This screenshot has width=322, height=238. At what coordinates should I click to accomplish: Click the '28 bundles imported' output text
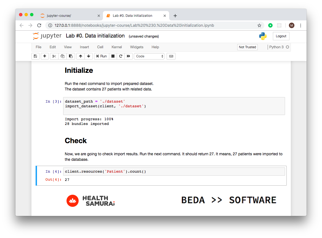pos(87,124)
